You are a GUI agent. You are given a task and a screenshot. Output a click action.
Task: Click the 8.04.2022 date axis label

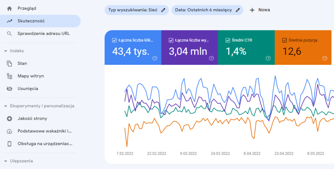click(x=252, y=153)
